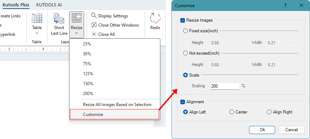This screenshot has height=139, width=310.
Task: Click the Scaling percentage input field
Action: pyautogui.click(x=225, y=86)
